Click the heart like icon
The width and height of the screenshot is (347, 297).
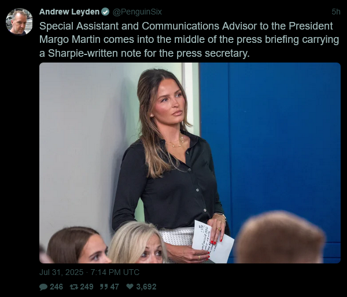(x=130, y=287)
